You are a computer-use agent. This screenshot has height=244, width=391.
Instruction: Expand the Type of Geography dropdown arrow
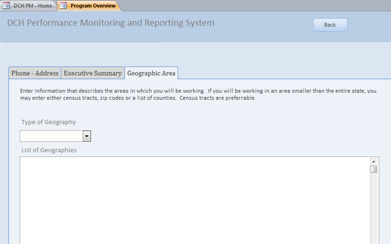pos(86,136)
